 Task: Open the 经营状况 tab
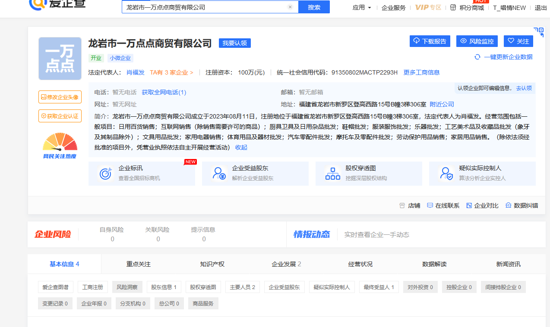coord(360,264)
